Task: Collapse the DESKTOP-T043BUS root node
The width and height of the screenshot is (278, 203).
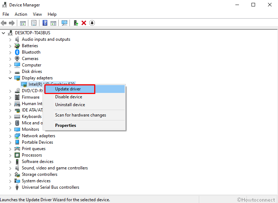Action: (x=3, y=33)
